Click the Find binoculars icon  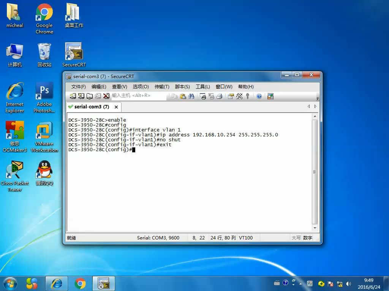tap(191, 96)
